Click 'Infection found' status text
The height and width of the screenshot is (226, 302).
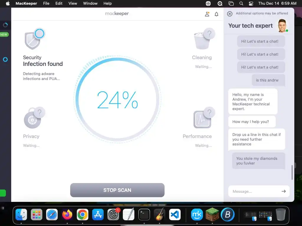click(x=43, y=64)
